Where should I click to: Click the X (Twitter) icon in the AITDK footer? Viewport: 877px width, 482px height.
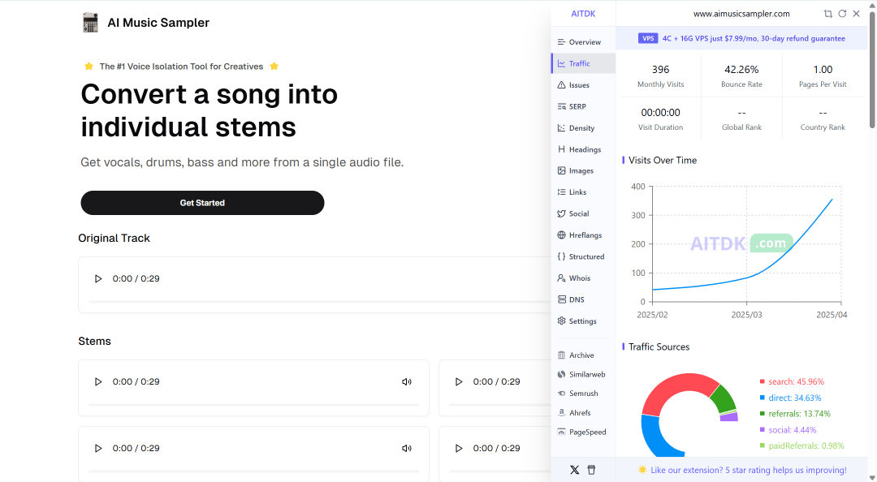coord(574,470)
